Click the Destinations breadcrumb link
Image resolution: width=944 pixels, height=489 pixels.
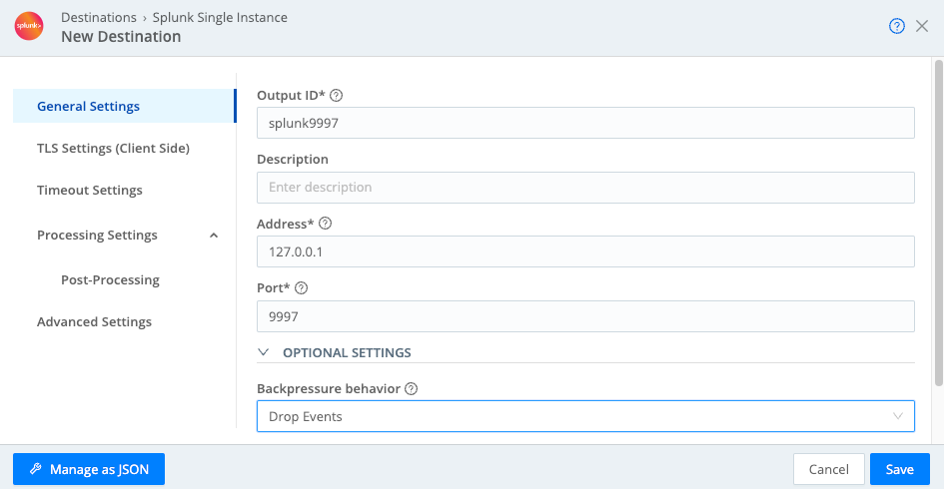click(x=99, y=17)
